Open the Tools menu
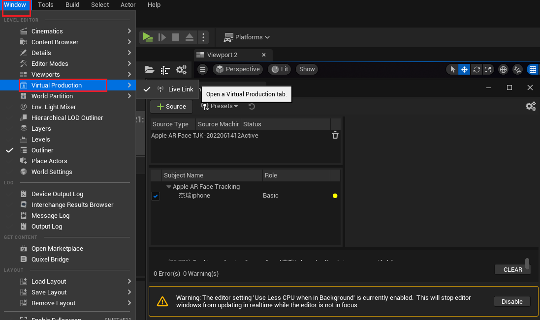540x320 pixels. coord(46,5)
